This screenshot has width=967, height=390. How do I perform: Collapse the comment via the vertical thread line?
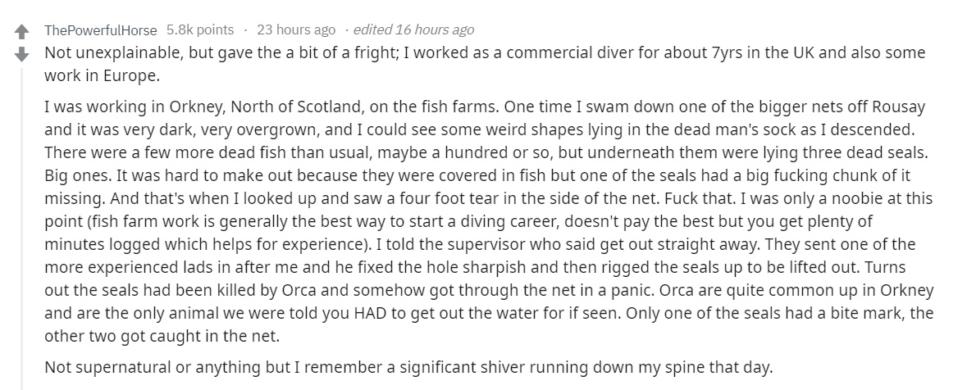click(21, 228)
